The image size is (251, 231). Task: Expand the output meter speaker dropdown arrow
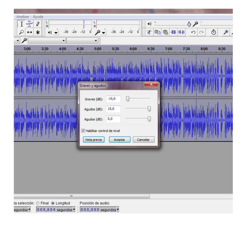coord(56,33)
